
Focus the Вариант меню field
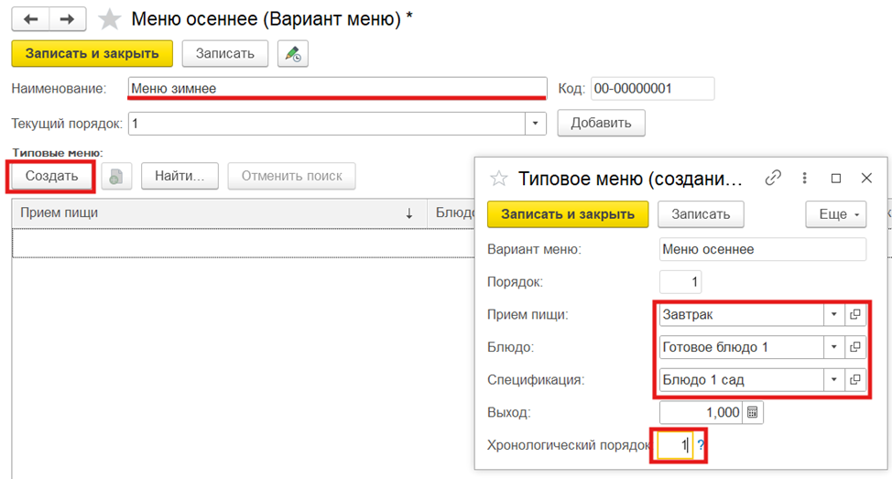(763, 249)
